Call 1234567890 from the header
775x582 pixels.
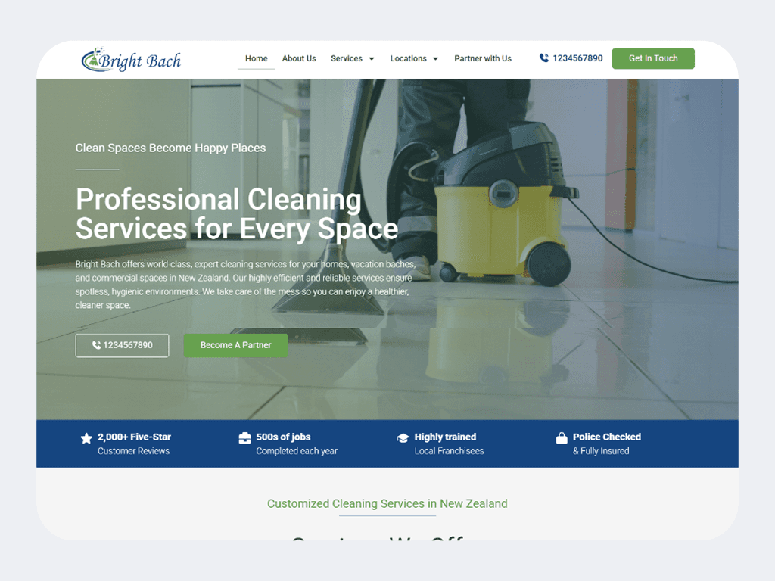[577, 58]
